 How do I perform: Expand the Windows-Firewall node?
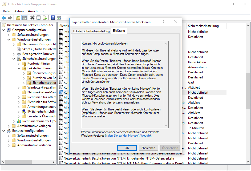[x=19, y=88]
